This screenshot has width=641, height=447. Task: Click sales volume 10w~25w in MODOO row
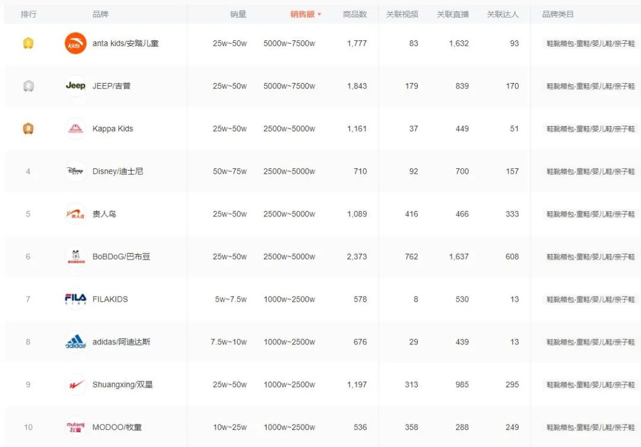[x=230, y=427]
